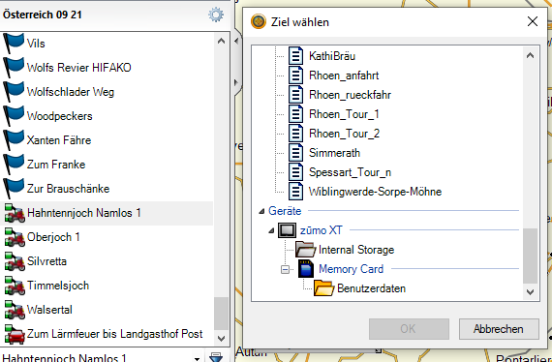This screenshot has height=362, width=552.
Task: Collapse the zūmo XT device node
Action: 271,230
